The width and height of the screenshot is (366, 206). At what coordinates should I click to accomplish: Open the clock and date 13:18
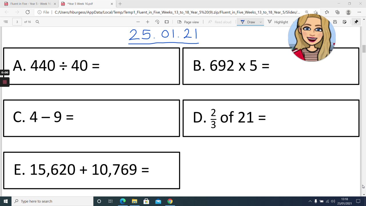[x=345, y=201]
